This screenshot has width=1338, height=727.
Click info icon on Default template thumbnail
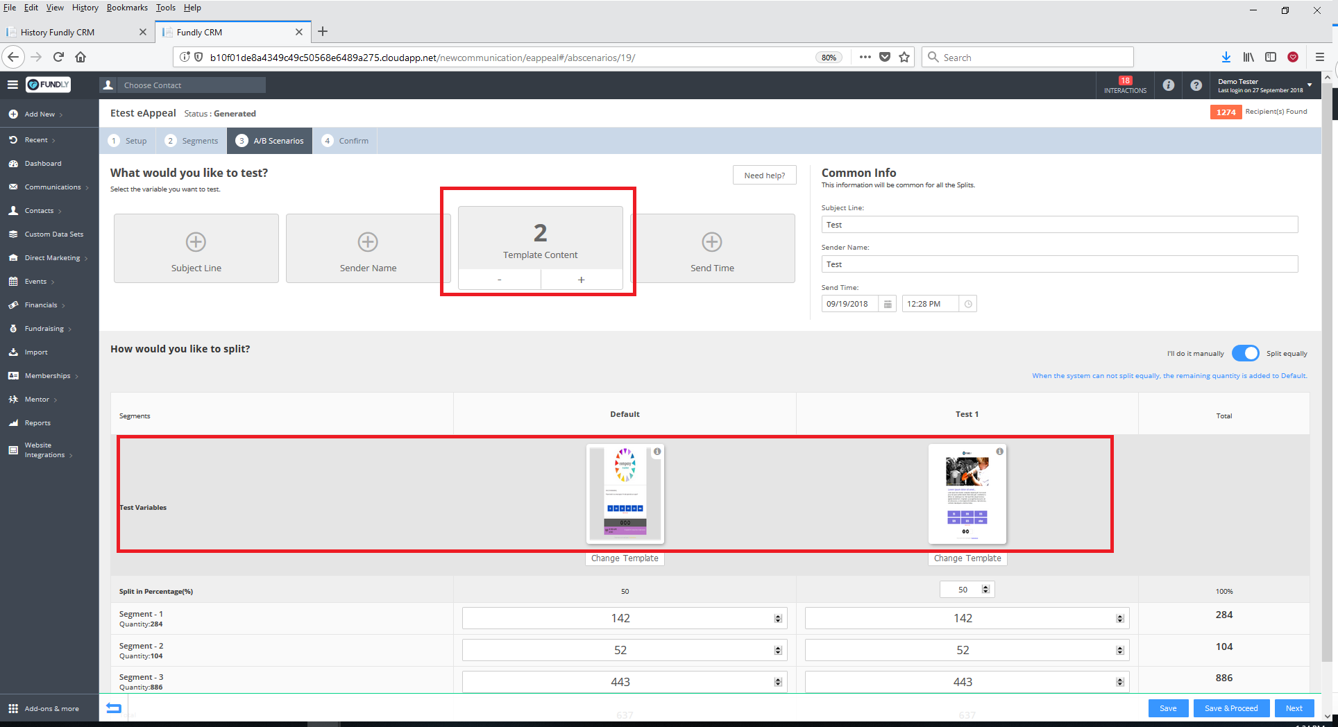pos(657,452)
